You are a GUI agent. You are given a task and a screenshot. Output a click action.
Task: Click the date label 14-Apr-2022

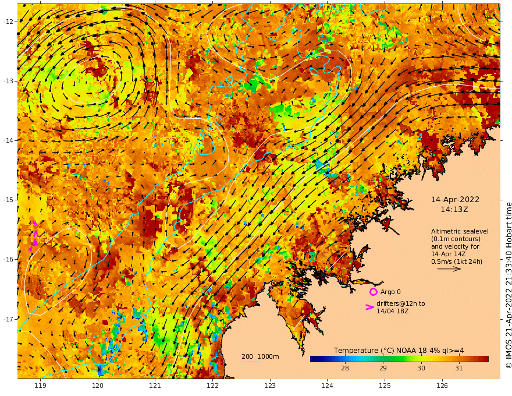455,200
